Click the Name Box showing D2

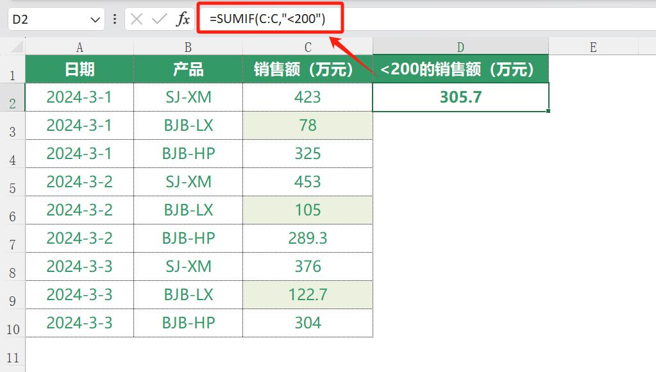click(x=56, y=19)
